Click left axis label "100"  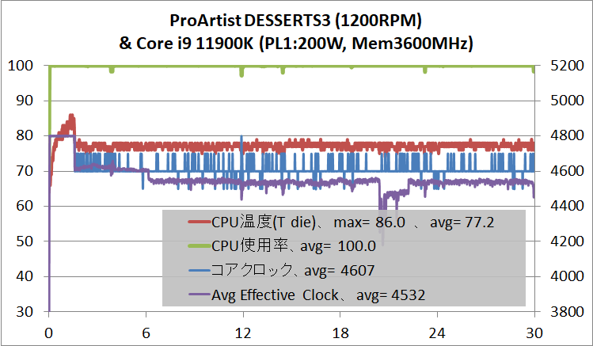(21, 66)
